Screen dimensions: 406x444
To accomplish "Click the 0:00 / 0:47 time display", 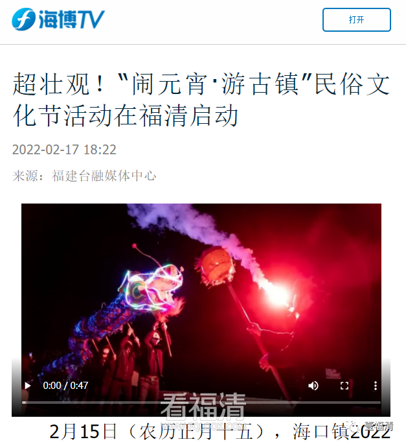I will click(65, 386).
